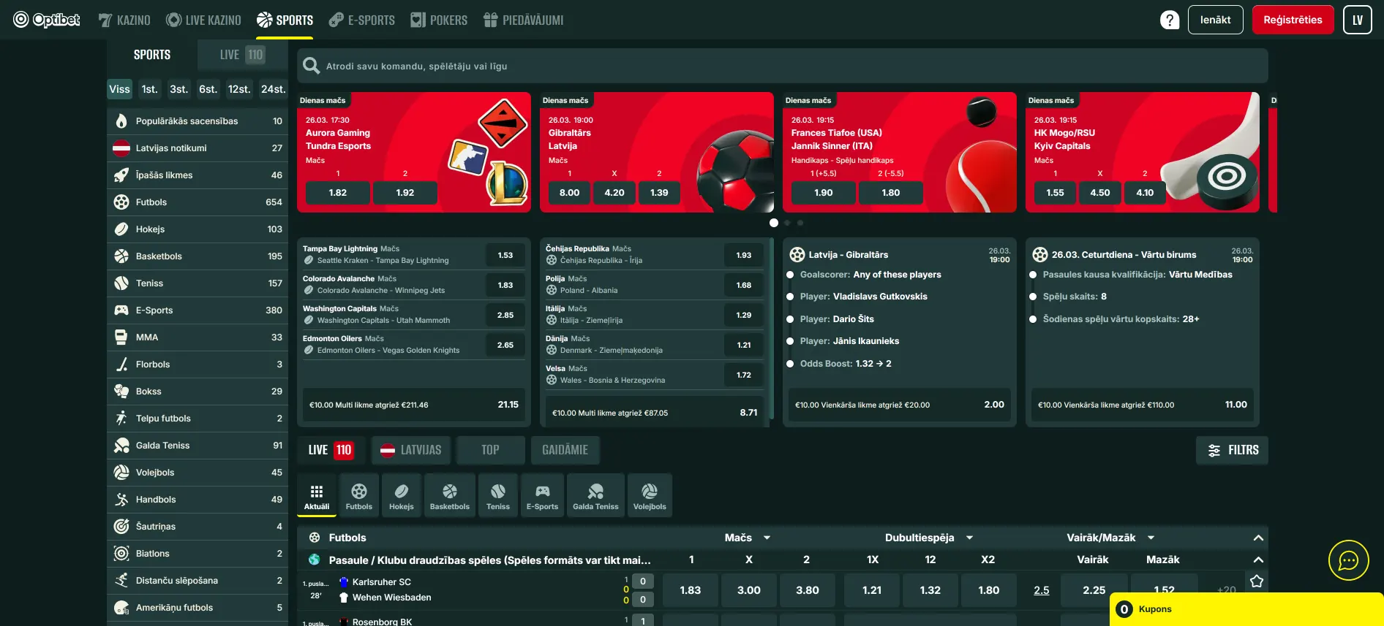
Task: Open Īpašās likmes rocket icon in sidebar
Action: pyautogui.click(x=121, y=175)
